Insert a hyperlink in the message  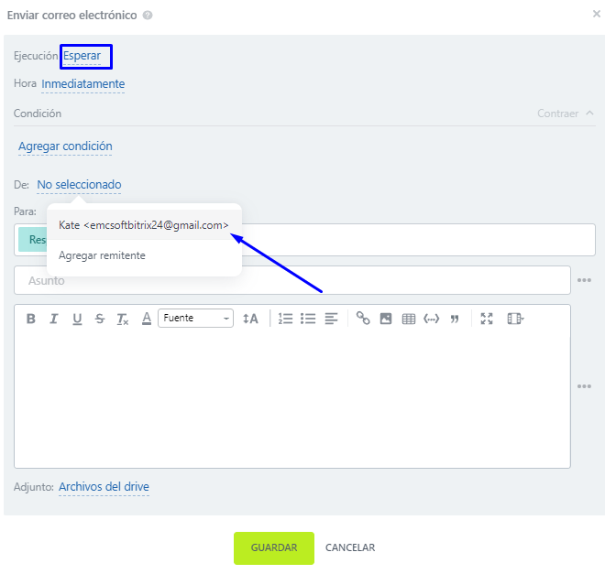pos(363,319)
